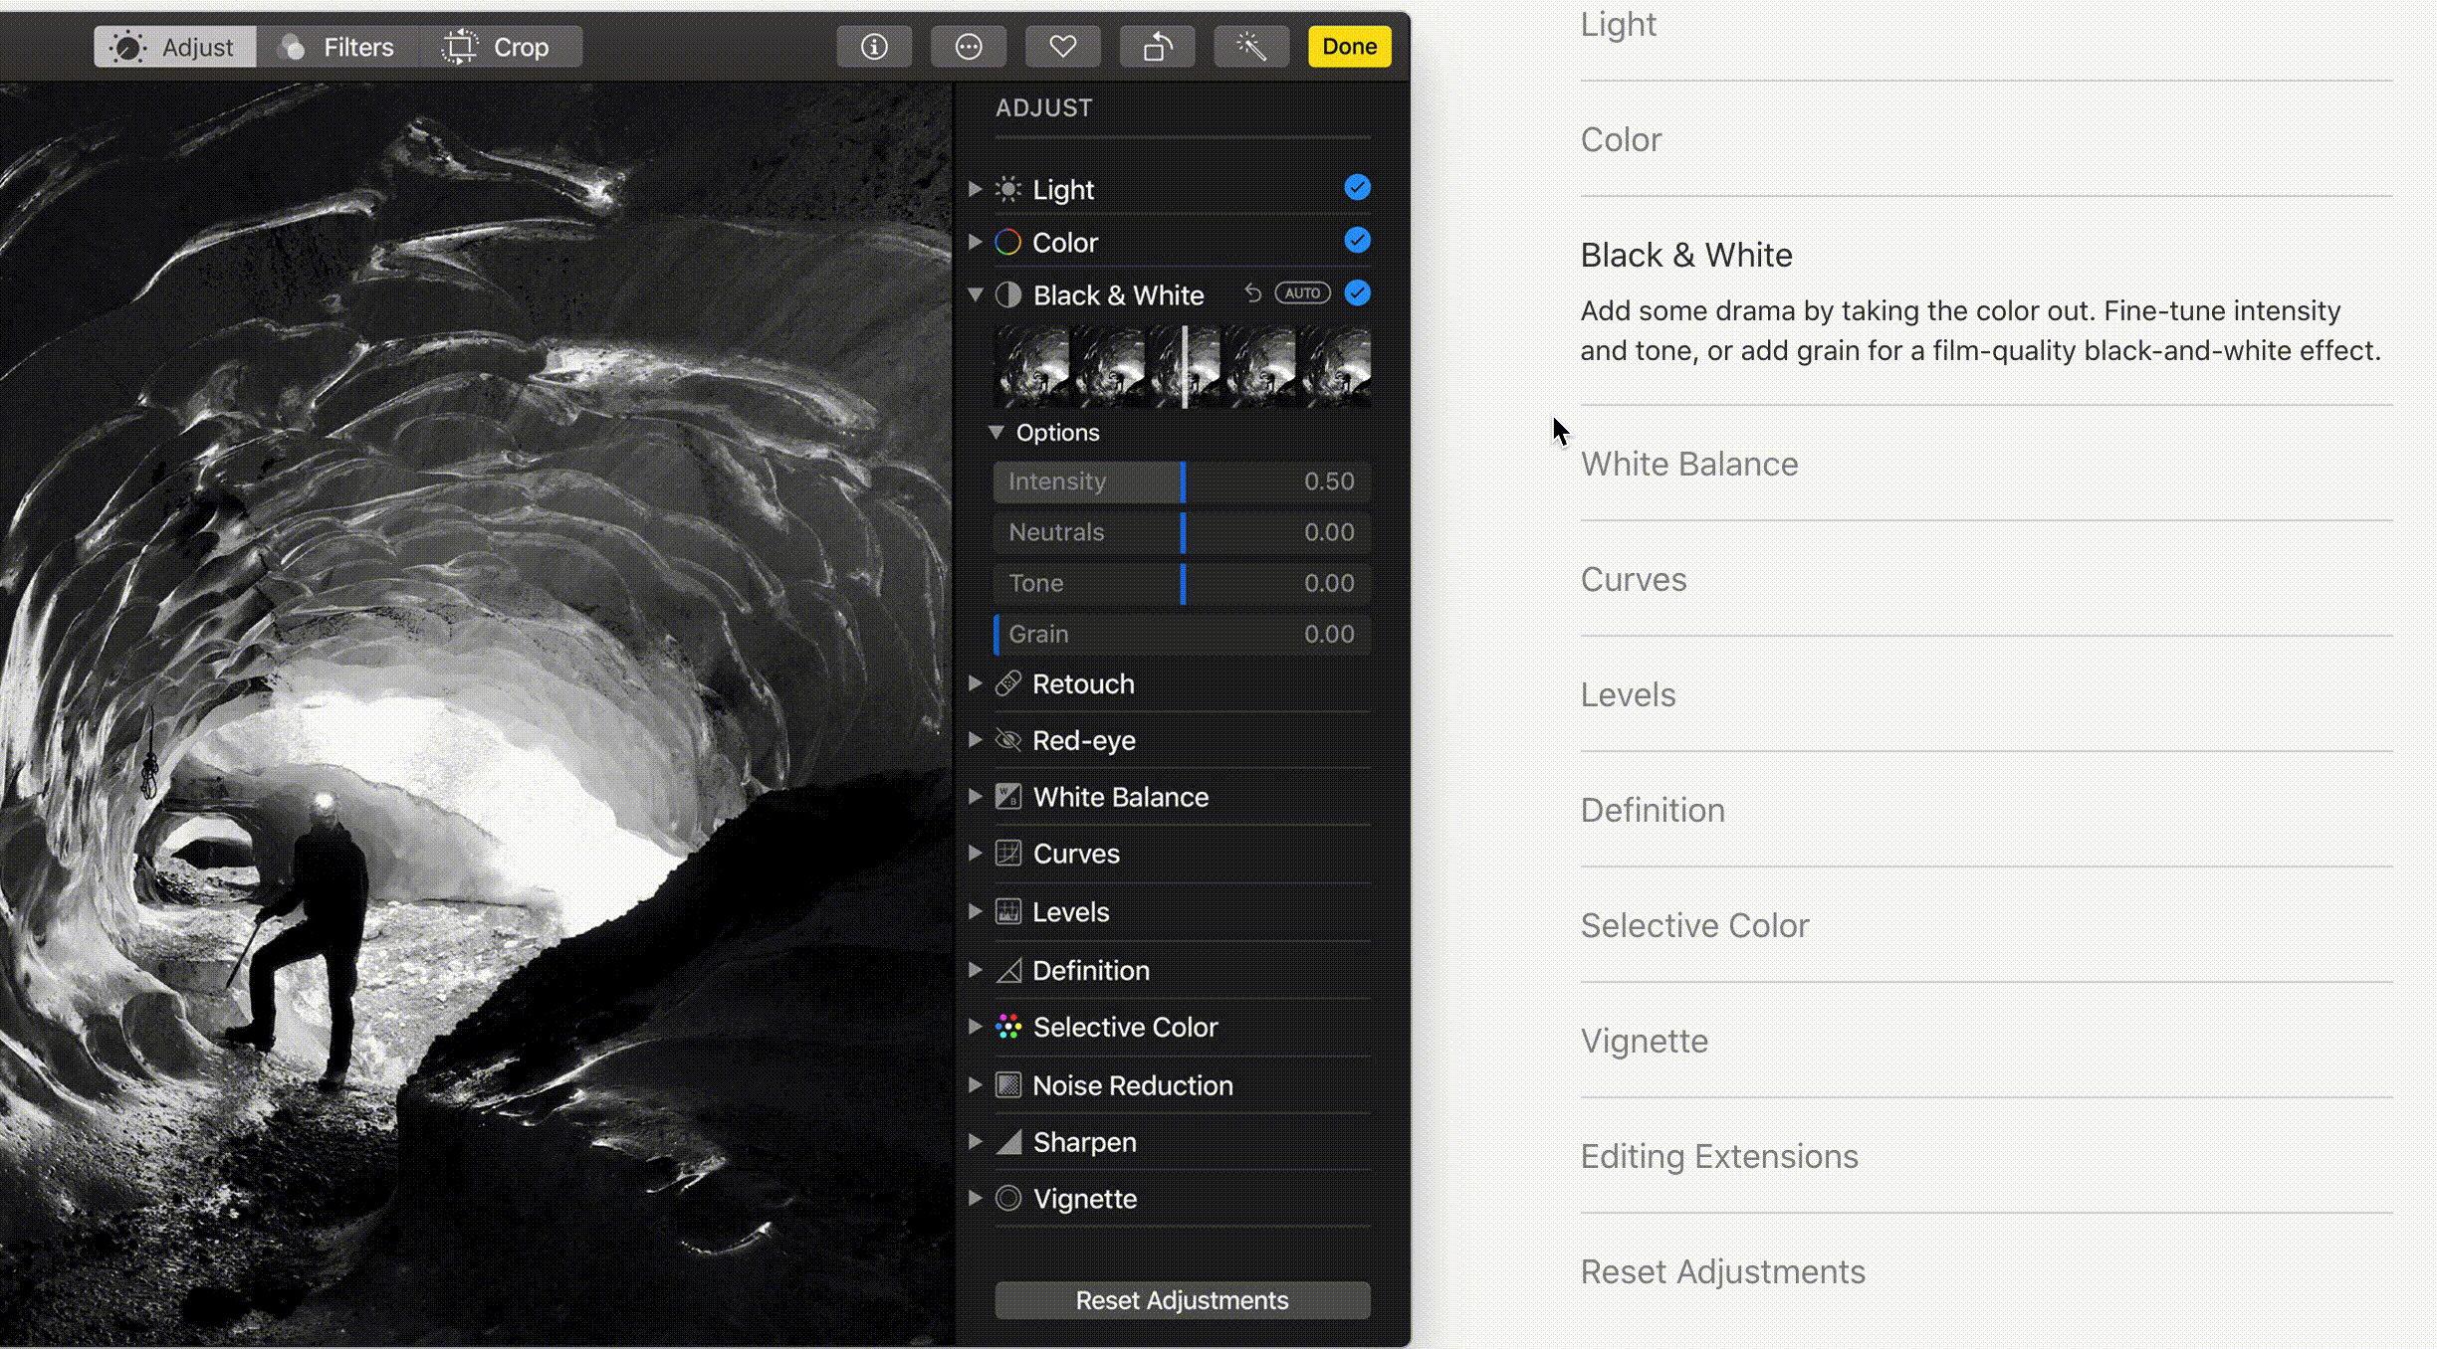Switch to the Filters tab

point(338,47)
